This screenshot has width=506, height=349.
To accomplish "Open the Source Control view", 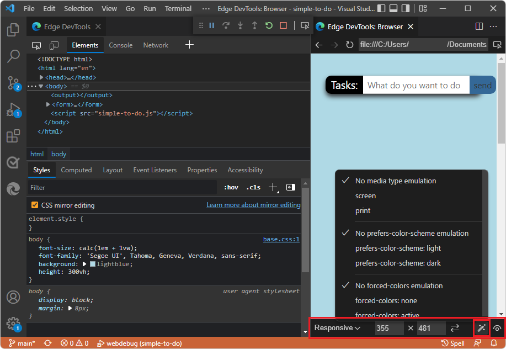I will pos(13,84).
